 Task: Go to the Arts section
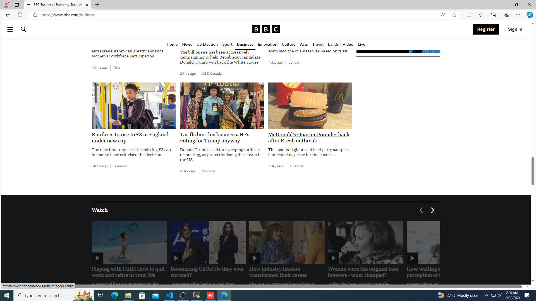(304, 44)
